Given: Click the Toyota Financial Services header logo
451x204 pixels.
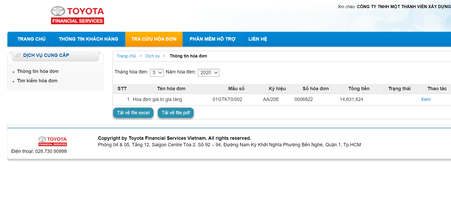Looking at the screenshot, I should pyautogui.click(x=77, y=15).
